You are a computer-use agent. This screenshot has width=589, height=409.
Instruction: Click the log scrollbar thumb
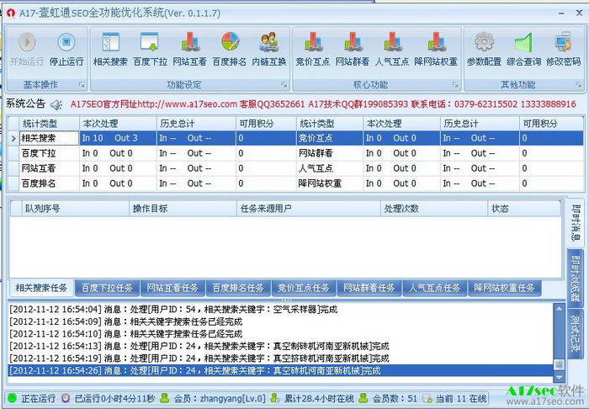point(559,364)
